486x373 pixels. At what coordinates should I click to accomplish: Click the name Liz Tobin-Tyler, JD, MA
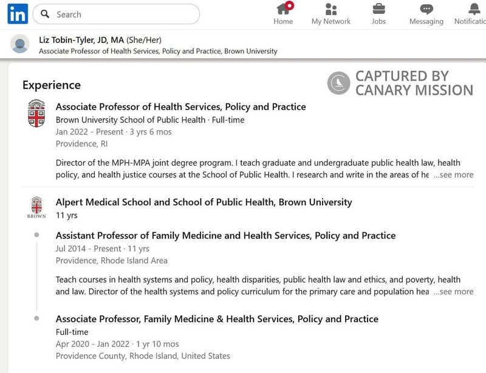pyautogui.click(x=81, y=40)
